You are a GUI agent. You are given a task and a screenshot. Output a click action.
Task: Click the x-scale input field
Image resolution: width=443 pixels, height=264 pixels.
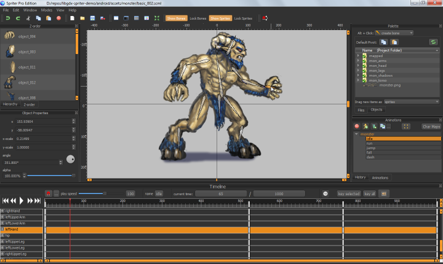pos(44,139)
